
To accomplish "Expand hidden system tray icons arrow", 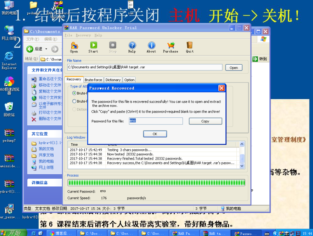I will point(275,233).
